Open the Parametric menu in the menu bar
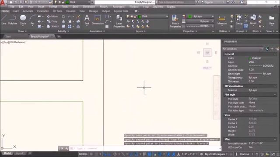This screenshot has height=157, width=280. (119, 7)
